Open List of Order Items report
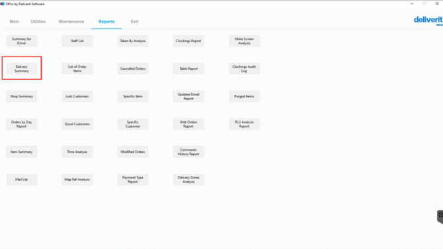Image resolution: width=443 pixels, height=249 pixels. point(77,69)
